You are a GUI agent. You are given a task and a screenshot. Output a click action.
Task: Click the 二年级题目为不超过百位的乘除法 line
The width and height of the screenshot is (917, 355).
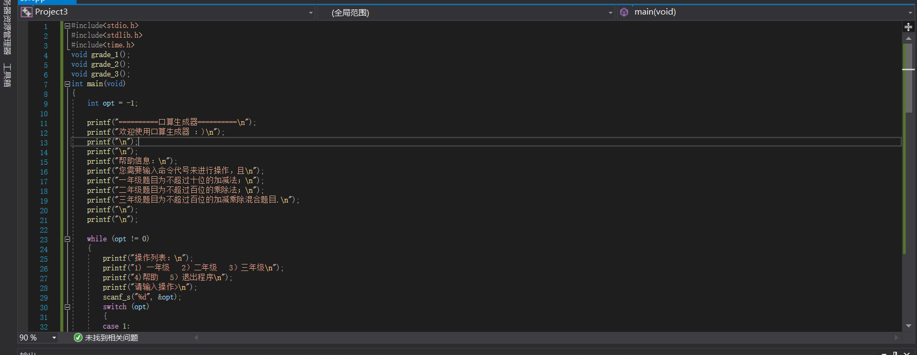click(175, 190)
